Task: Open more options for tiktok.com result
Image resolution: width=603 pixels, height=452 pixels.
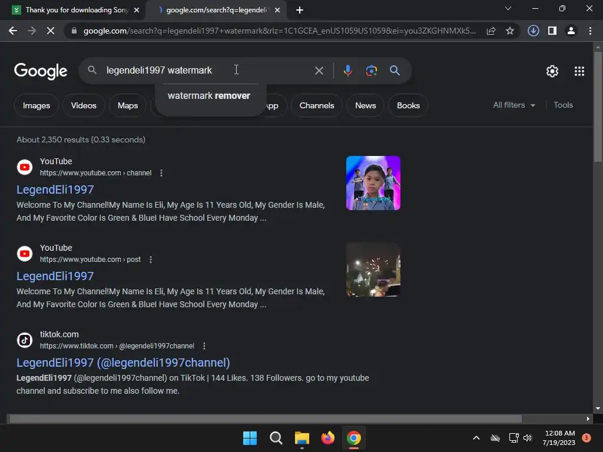Action: point(204,346)
